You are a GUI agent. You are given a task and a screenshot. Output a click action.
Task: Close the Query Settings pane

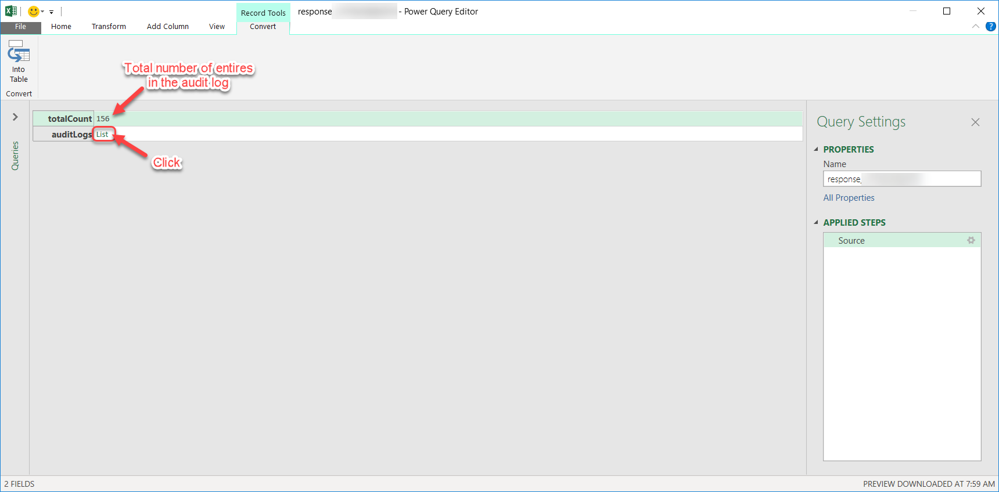[x=975, y=122]
